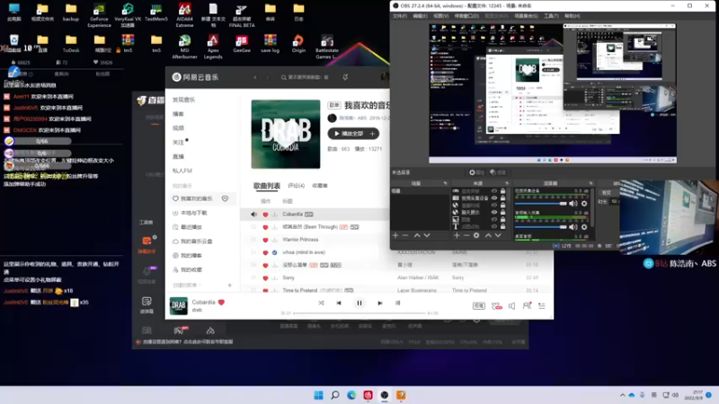Open OBS 编辑(E) menu

420,16
